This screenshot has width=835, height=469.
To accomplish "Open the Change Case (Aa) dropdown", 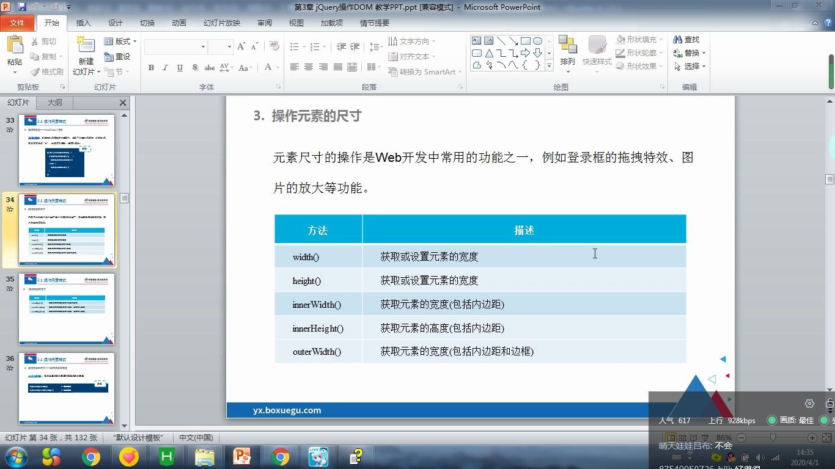I will click(245, 68).
